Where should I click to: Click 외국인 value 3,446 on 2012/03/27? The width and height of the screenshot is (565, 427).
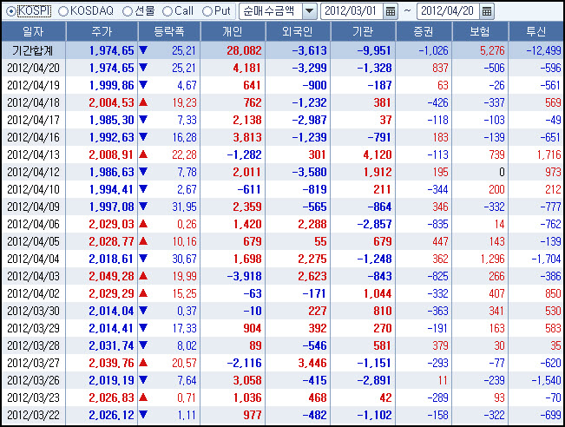312,363
